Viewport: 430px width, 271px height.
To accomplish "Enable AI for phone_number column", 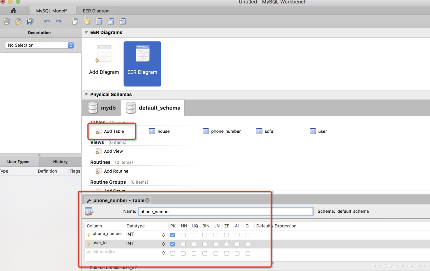I will 237,235.
